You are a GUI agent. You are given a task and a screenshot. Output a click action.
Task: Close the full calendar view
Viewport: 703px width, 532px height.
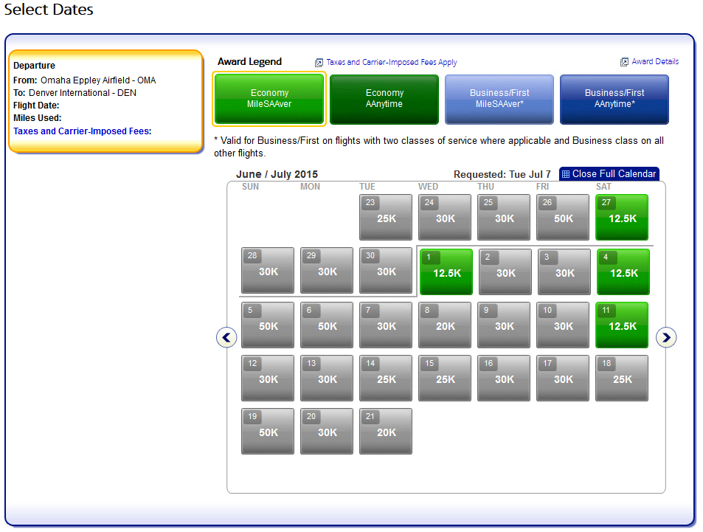[609, 174]
